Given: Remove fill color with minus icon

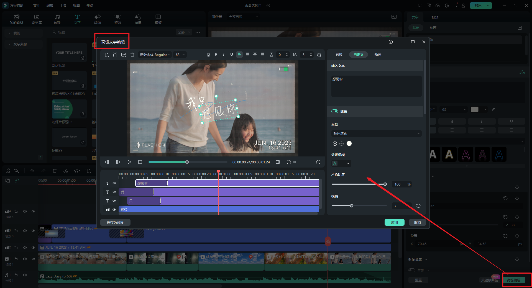Looking at the screenshot, I should click(341, 143).
